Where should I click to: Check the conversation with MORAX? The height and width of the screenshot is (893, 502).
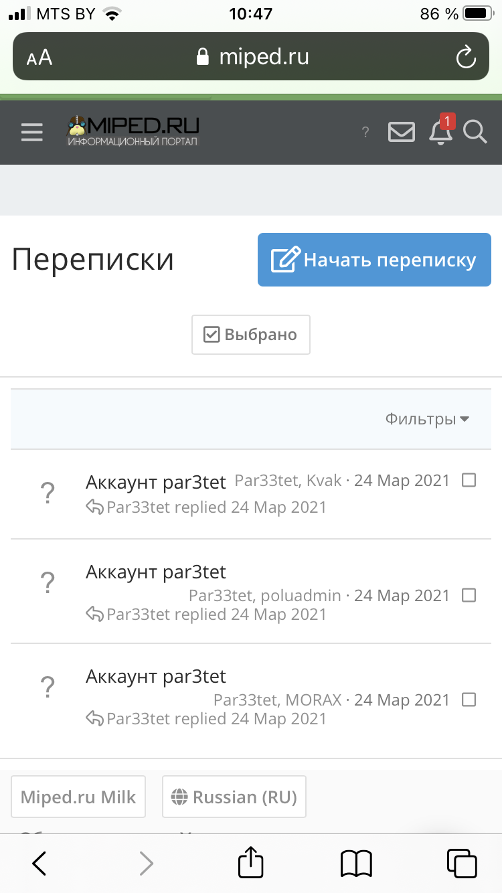point(469,700)
